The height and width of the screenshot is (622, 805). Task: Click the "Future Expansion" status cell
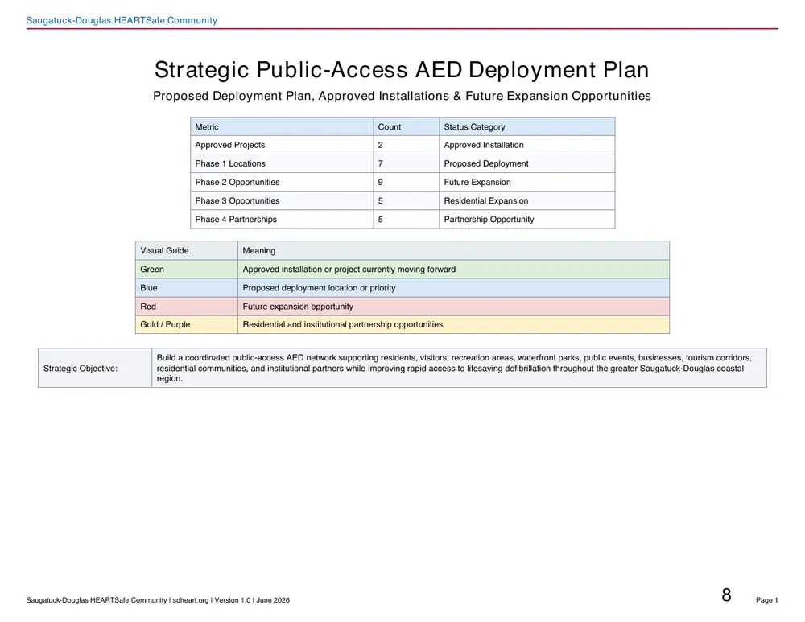pyautogui.click(x=526, y=182)
